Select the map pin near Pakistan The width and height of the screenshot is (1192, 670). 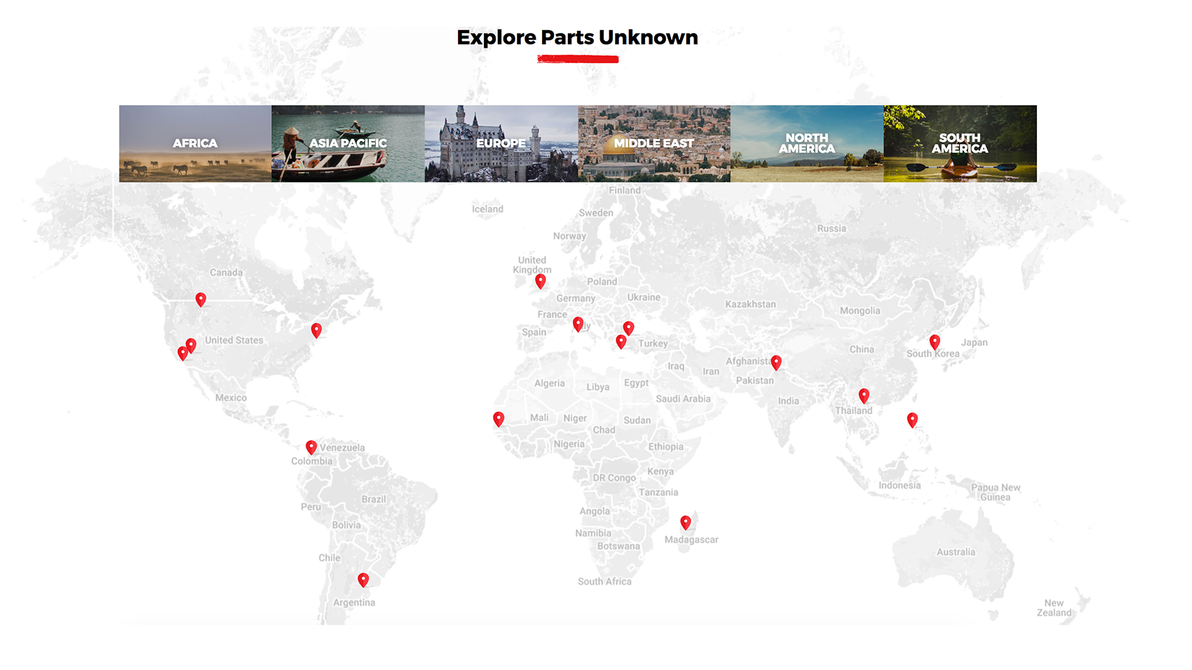point(776,362)
